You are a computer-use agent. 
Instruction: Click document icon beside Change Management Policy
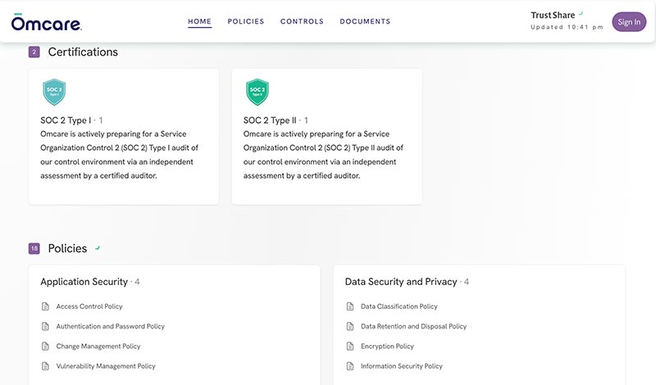[x=45, y=346]
